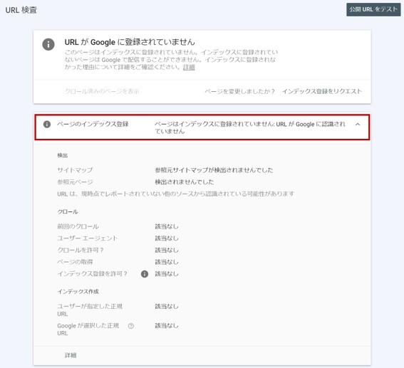Click the large info icon next to the URL status heading

[x=48, y=44]
